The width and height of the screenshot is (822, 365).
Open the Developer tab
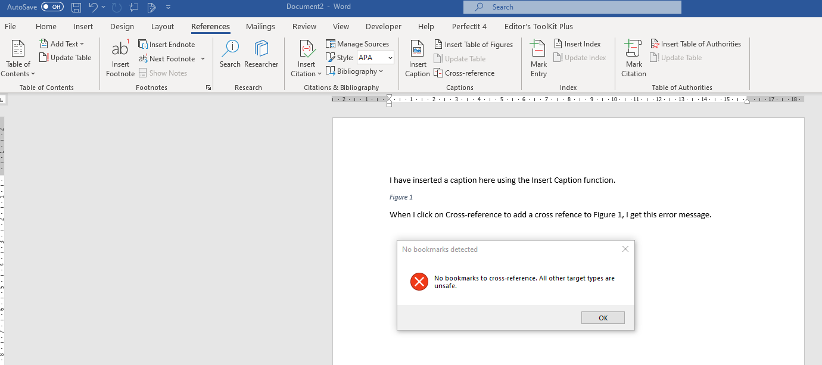point(384,26)
